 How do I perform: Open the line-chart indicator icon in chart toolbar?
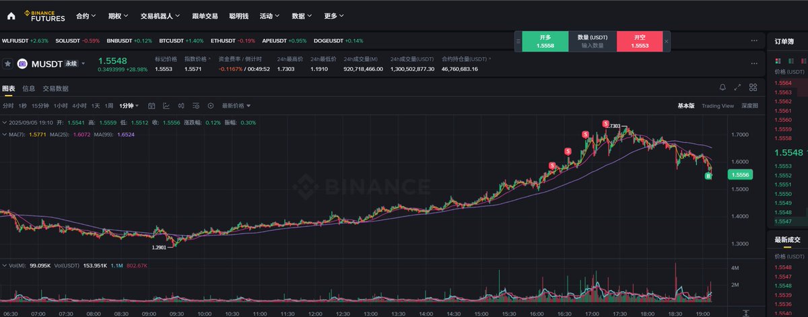tap(166, 106)
